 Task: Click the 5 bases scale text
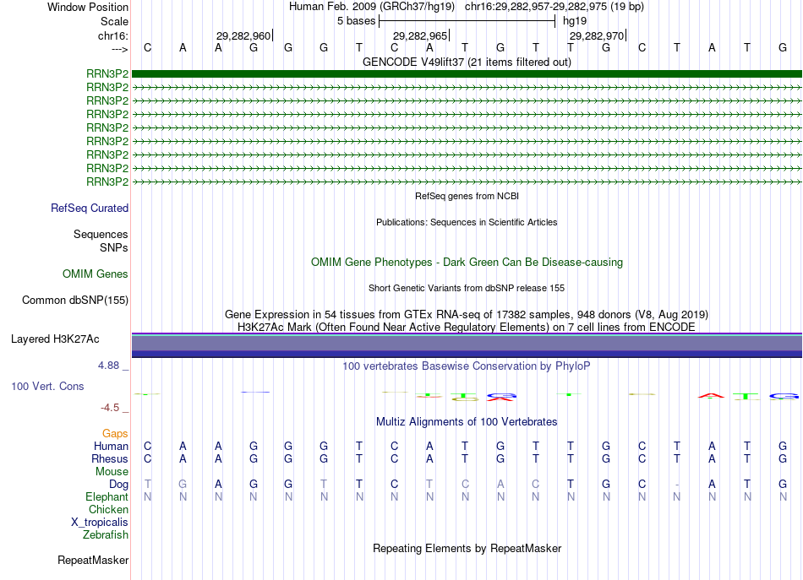click(356, 21)
